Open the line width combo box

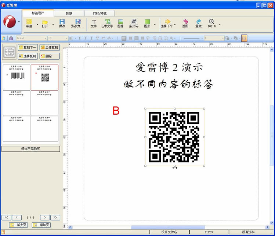pyautogui.click(x=214, y=38)
